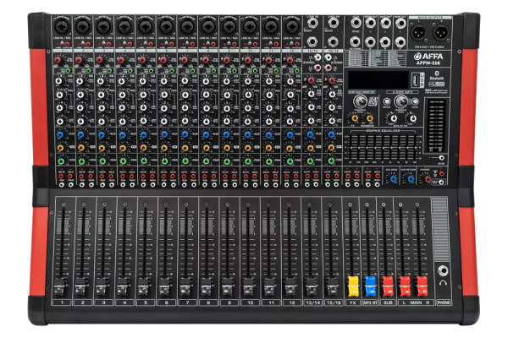Click the 'GRAPHIC EQUALIZER' label

(x=383, y=131)
